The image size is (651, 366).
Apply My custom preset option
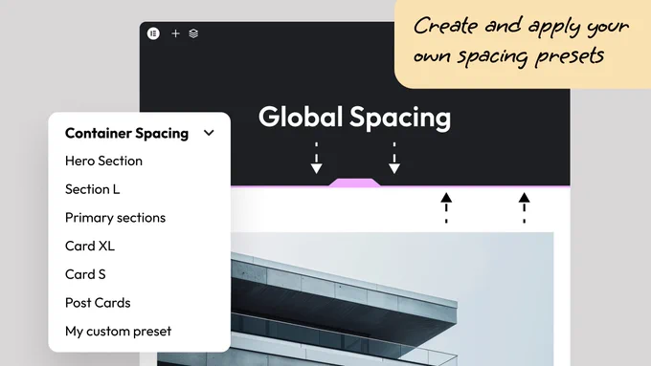119,332
